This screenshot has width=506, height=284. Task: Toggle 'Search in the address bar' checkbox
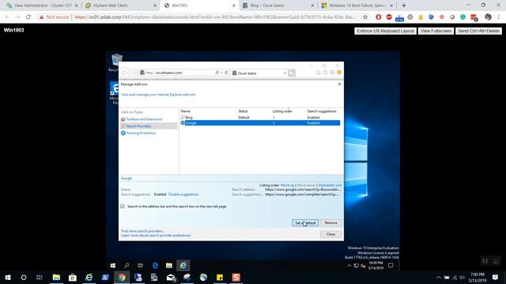point(123,207)
